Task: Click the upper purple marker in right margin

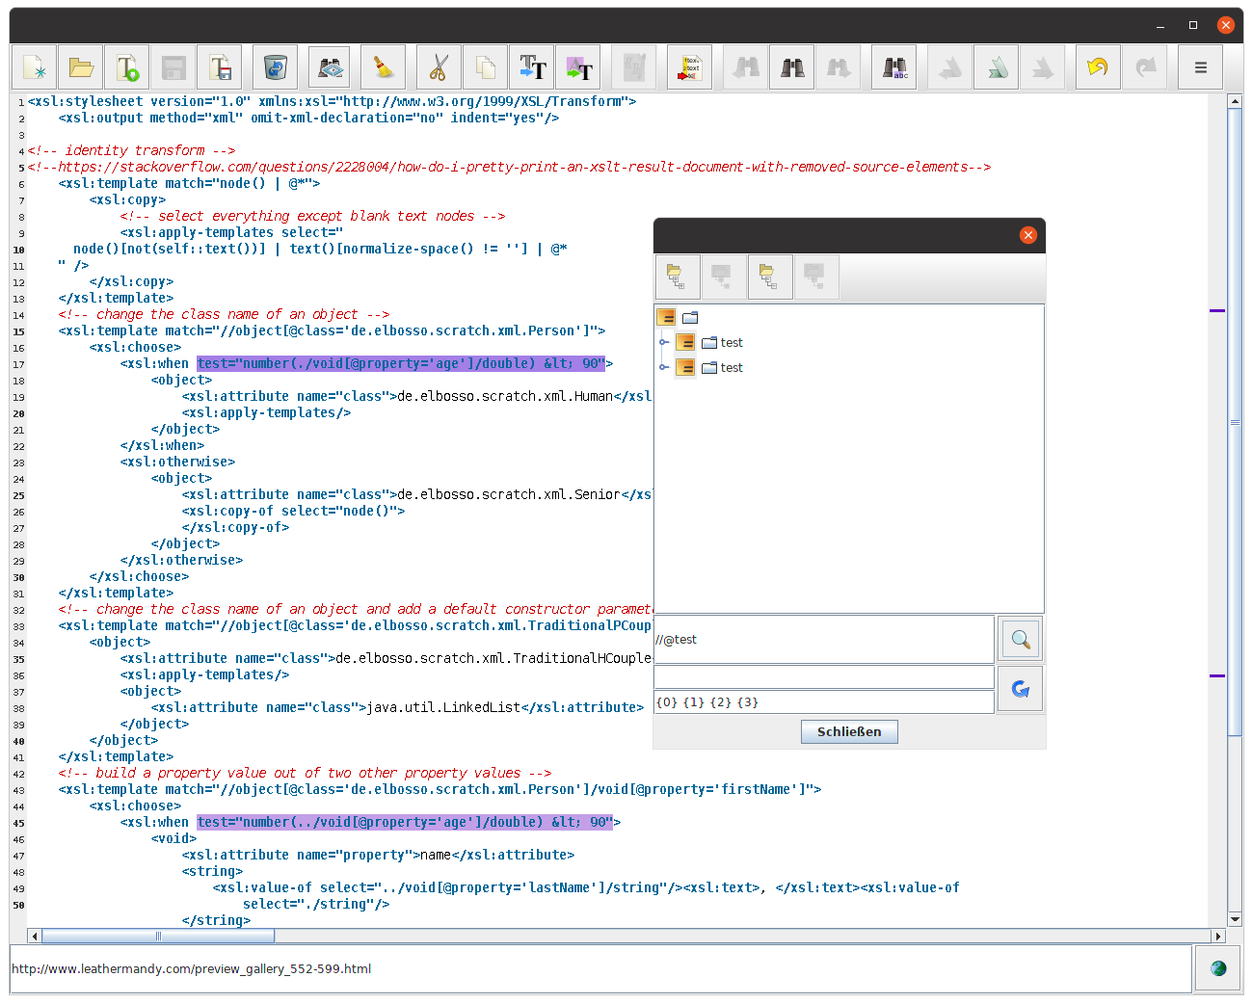Action: pyautogui.click(x=1217, y=310)
